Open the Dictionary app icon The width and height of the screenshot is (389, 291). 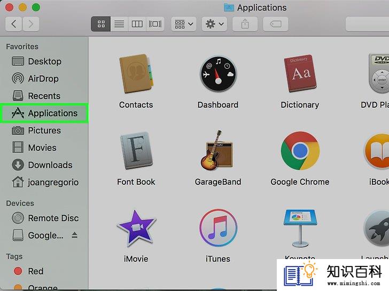click(x=300, y=74)
